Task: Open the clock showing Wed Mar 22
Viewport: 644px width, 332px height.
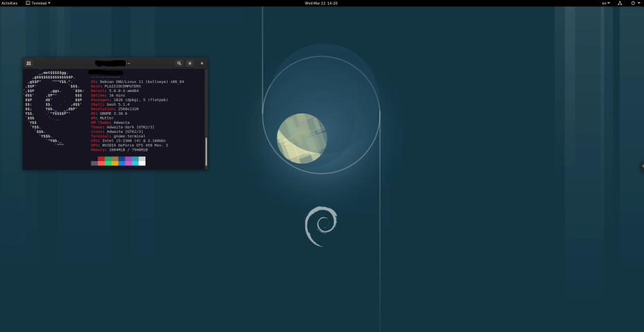Action: click(x=322, y=3)
